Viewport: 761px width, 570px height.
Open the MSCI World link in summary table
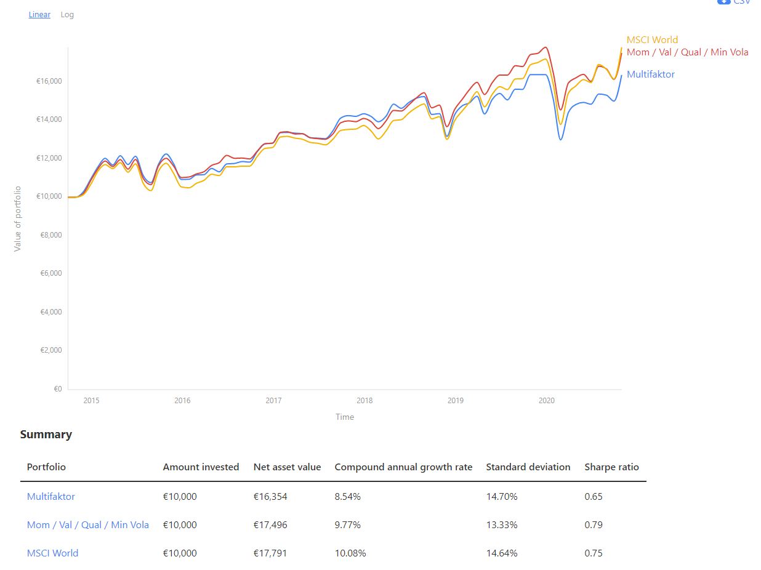pyautogui.click(x=53, y=553)
